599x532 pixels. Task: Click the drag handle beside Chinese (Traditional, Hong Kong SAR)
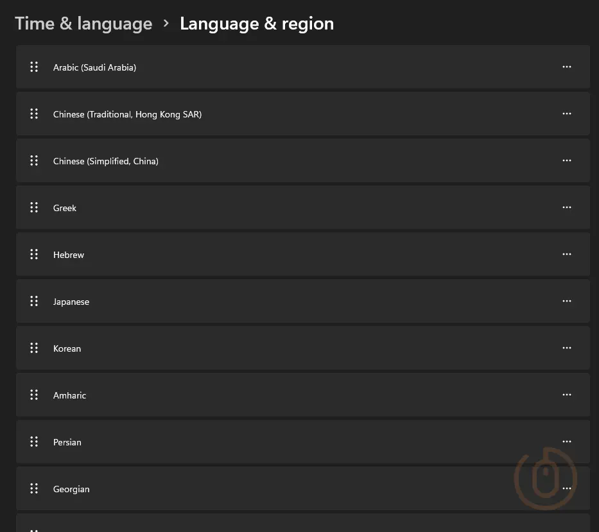click(x=34, y=114)
